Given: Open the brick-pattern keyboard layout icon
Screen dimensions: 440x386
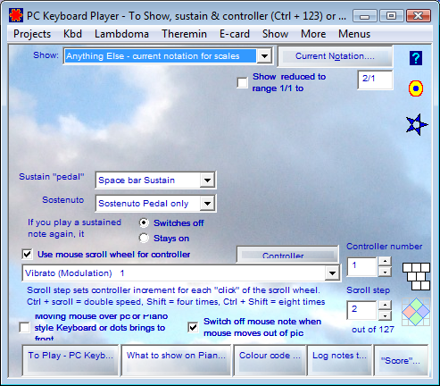Looking at the screenshot, I should tap(416, 276).
